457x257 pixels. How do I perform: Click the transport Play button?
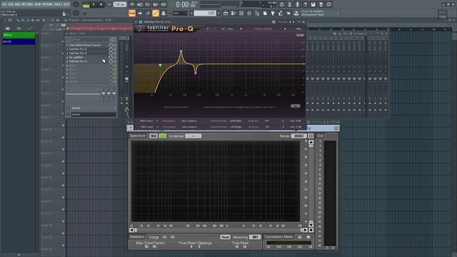pos(94,5)
